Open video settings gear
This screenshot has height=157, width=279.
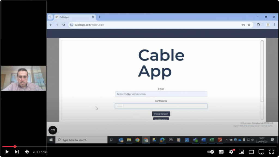point(231,152)
